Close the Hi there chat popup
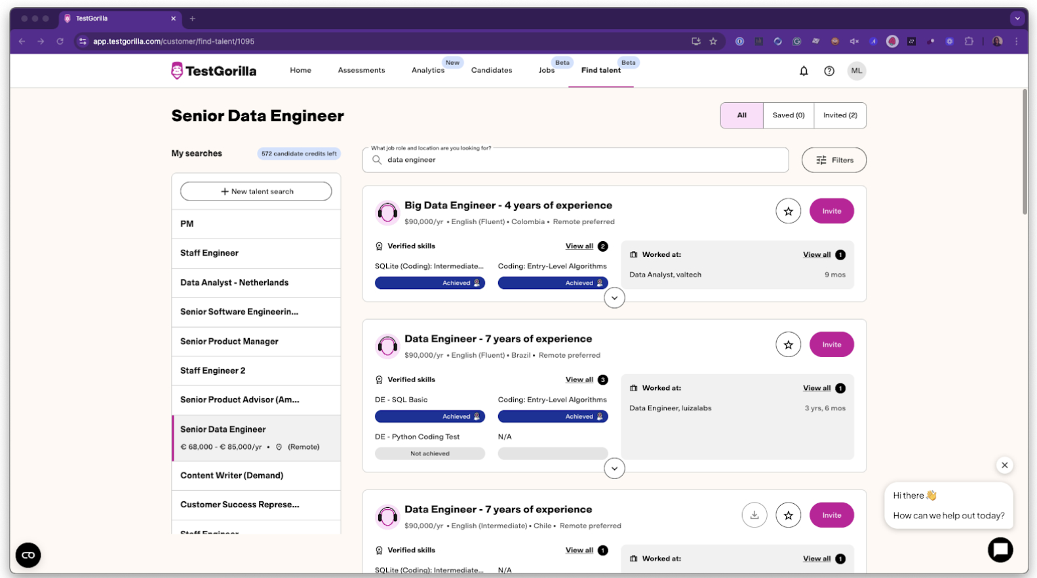This screenshot has height=578, width=1037. coord(1004,465)
